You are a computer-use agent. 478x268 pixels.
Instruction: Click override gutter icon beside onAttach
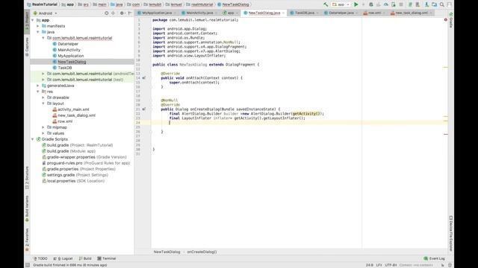click(x=144, y=78)
